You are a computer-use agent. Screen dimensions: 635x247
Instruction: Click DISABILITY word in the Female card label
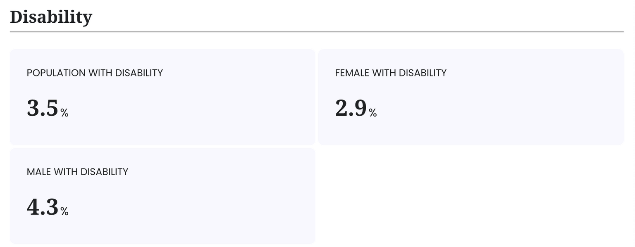(x=423, y=73)
